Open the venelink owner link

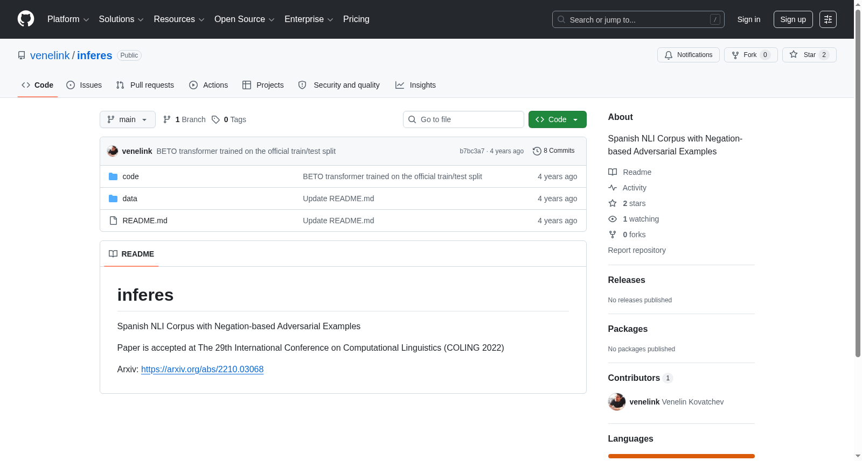50,55
